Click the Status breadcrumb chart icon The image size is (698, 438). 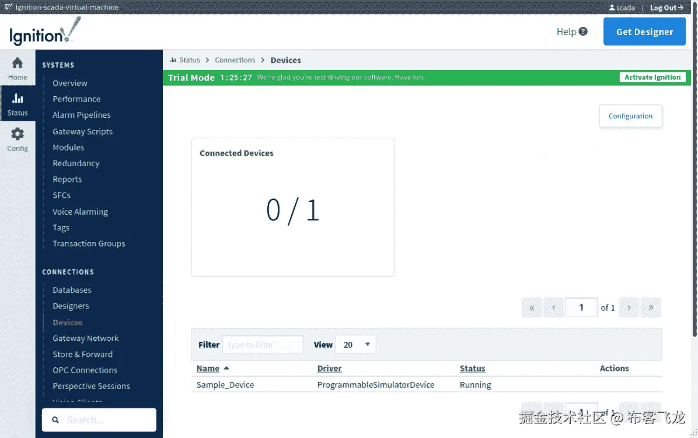pos(173,59)
